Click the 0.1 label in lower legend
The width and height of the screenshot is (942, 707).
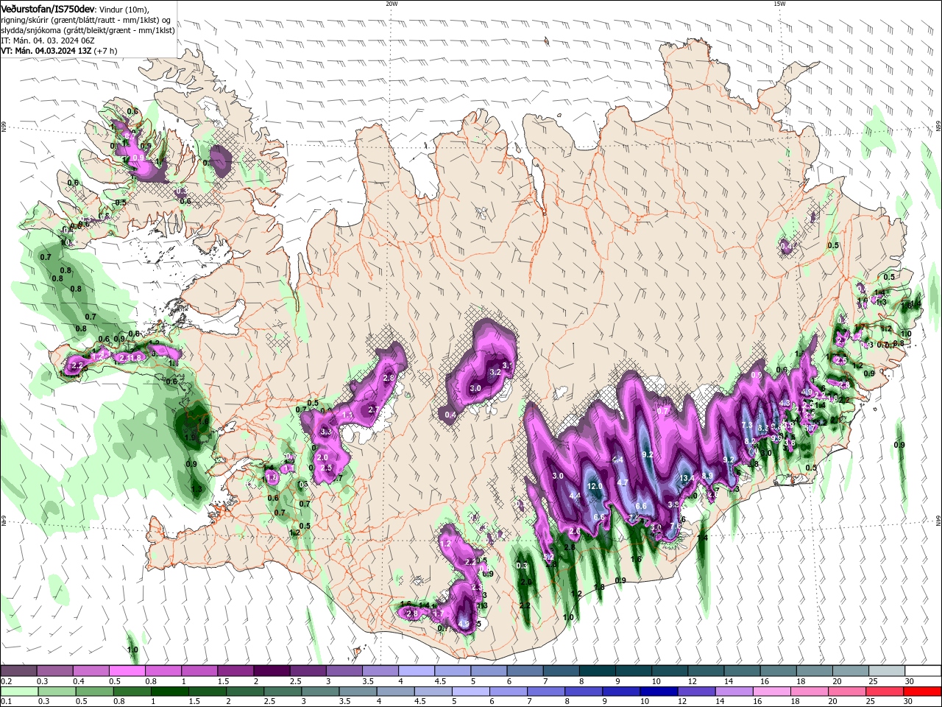[5, 702]
